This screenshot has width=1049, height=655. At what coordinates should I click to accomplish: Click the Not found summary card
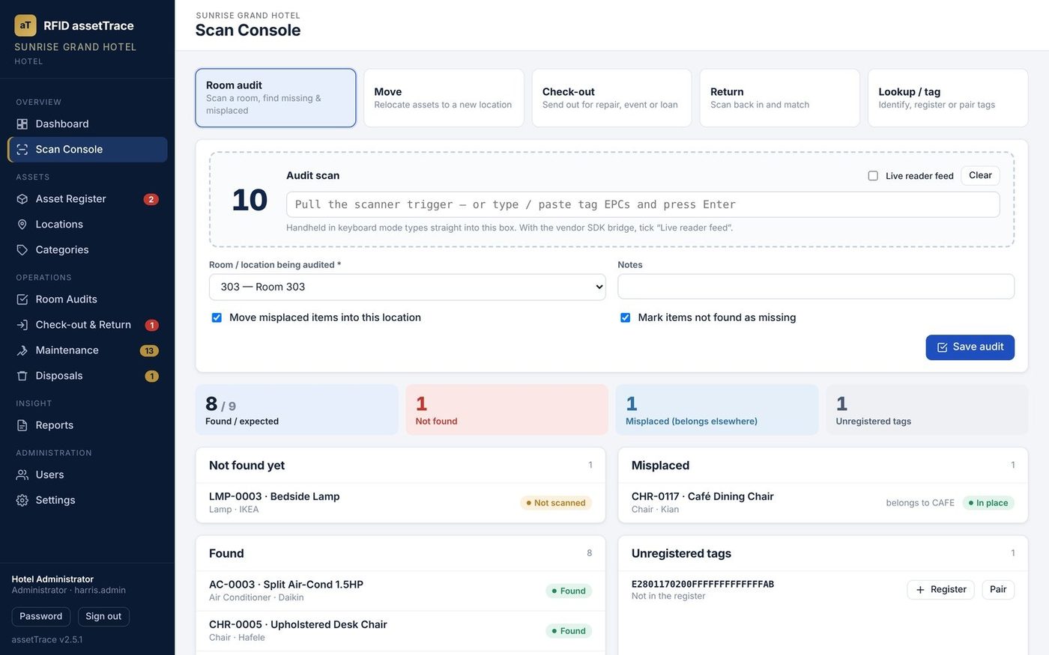(x=507, y=410)
